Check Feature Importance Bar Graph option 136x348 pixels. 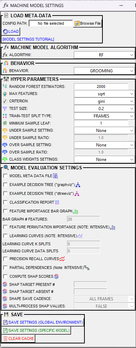(x=5, y=211)
